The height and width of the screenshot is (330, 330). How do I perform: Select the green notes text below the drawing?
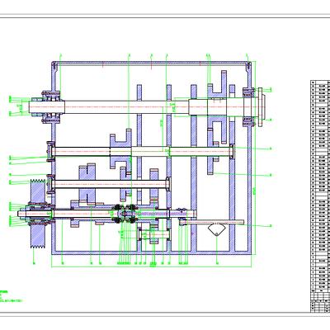point(11,296)
